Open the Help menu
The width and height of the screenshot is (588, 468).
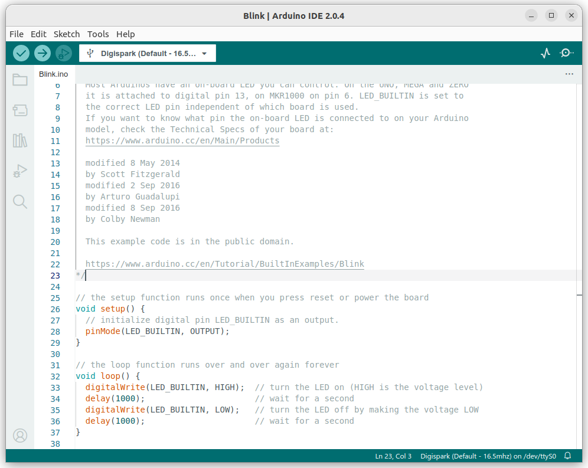[x=125, y=34]
